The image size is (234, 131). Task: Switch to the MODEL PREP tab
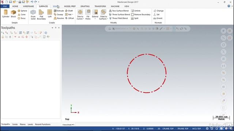coord(70,6)
